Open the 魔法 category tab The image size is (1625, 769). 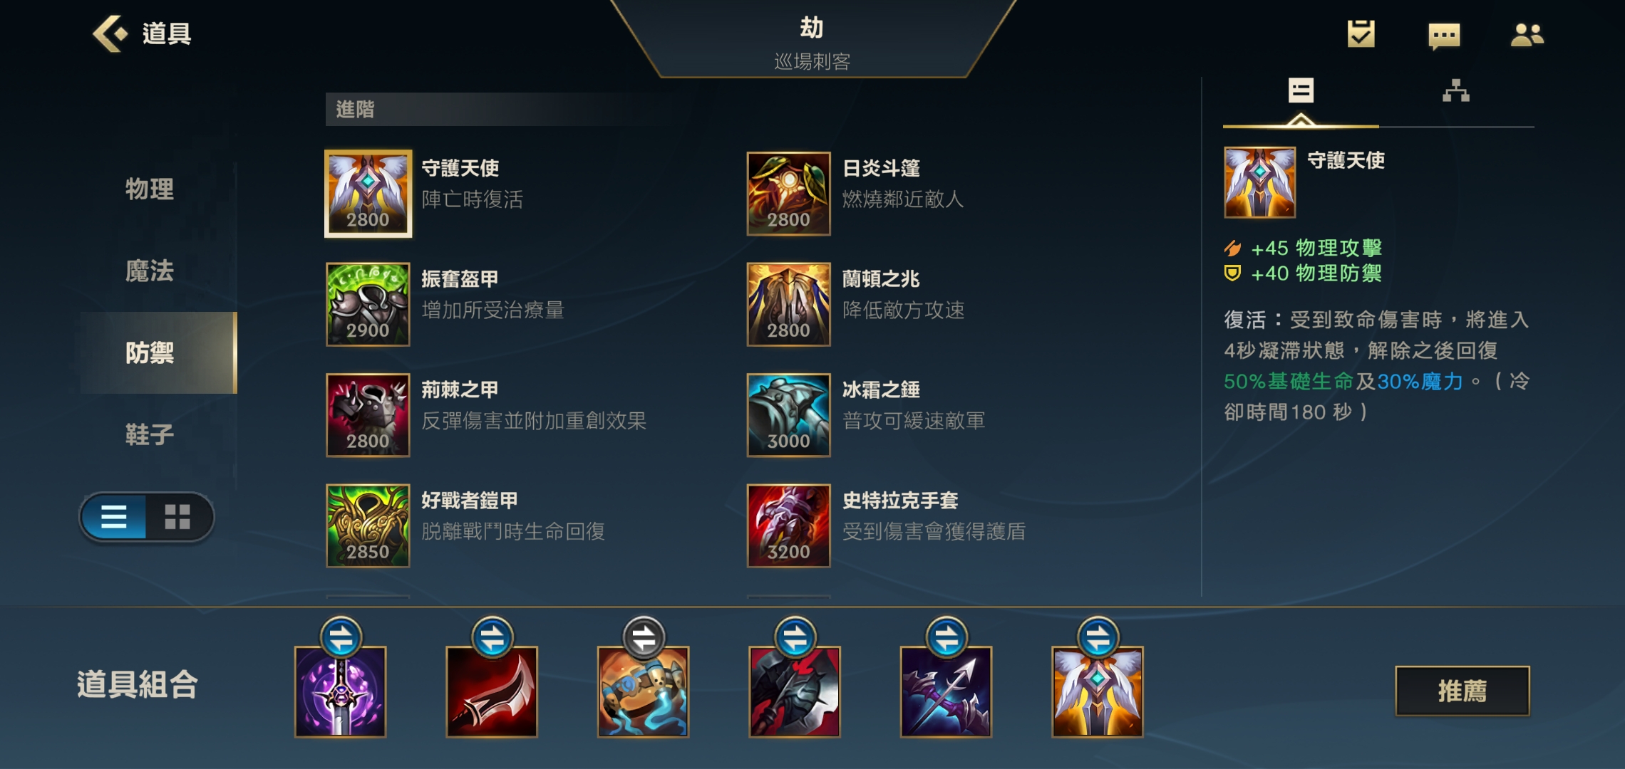150,271
